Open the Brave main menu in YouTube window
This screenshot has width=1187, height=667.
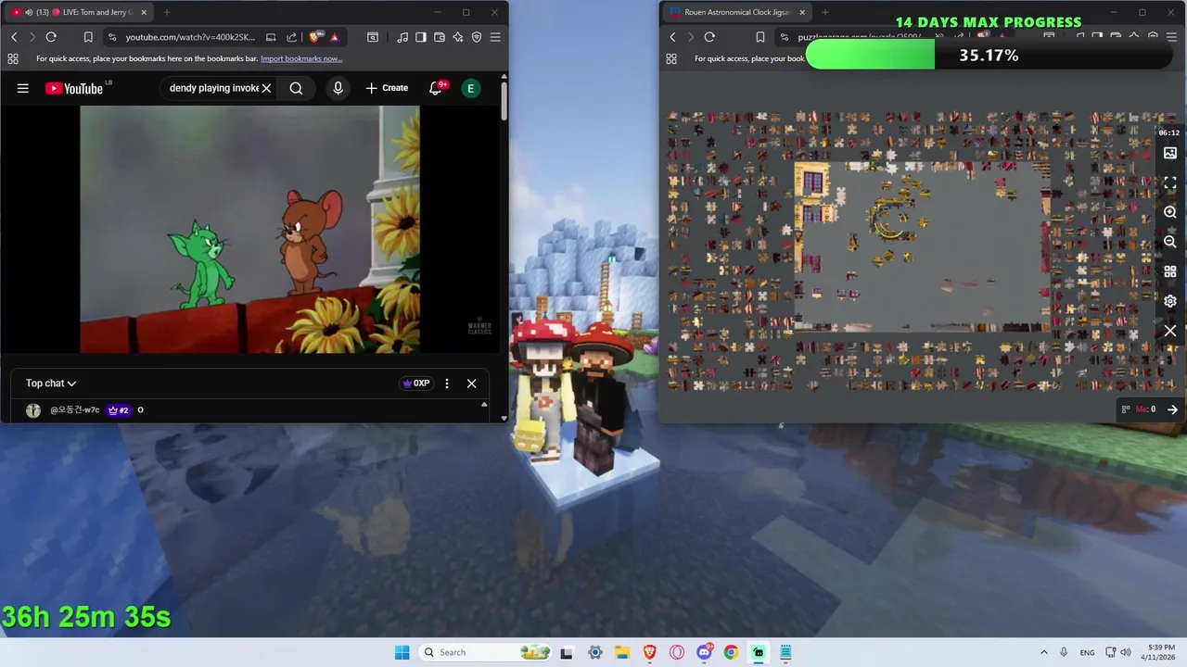tap(495, 37)
